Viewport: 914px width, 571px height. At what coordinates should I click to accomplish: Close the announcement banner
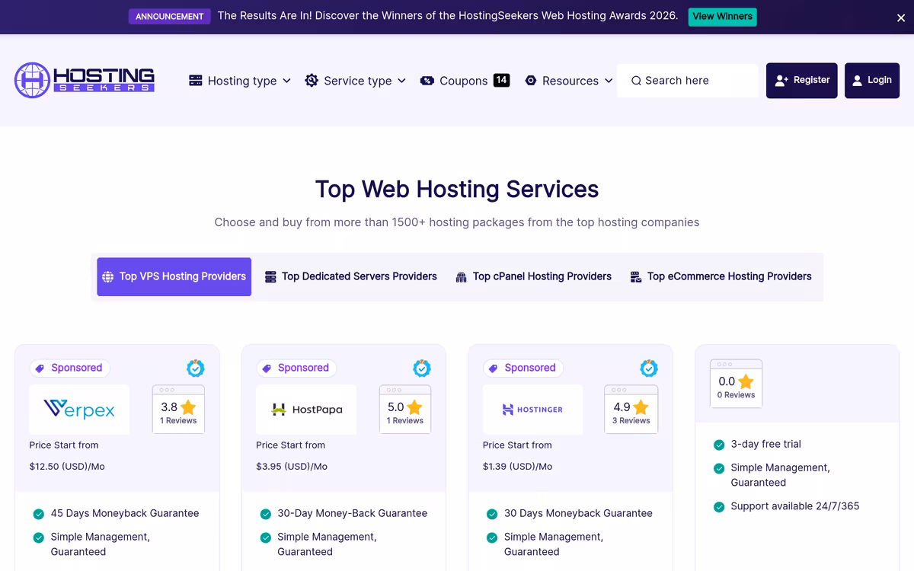click(x=901, y=18)
